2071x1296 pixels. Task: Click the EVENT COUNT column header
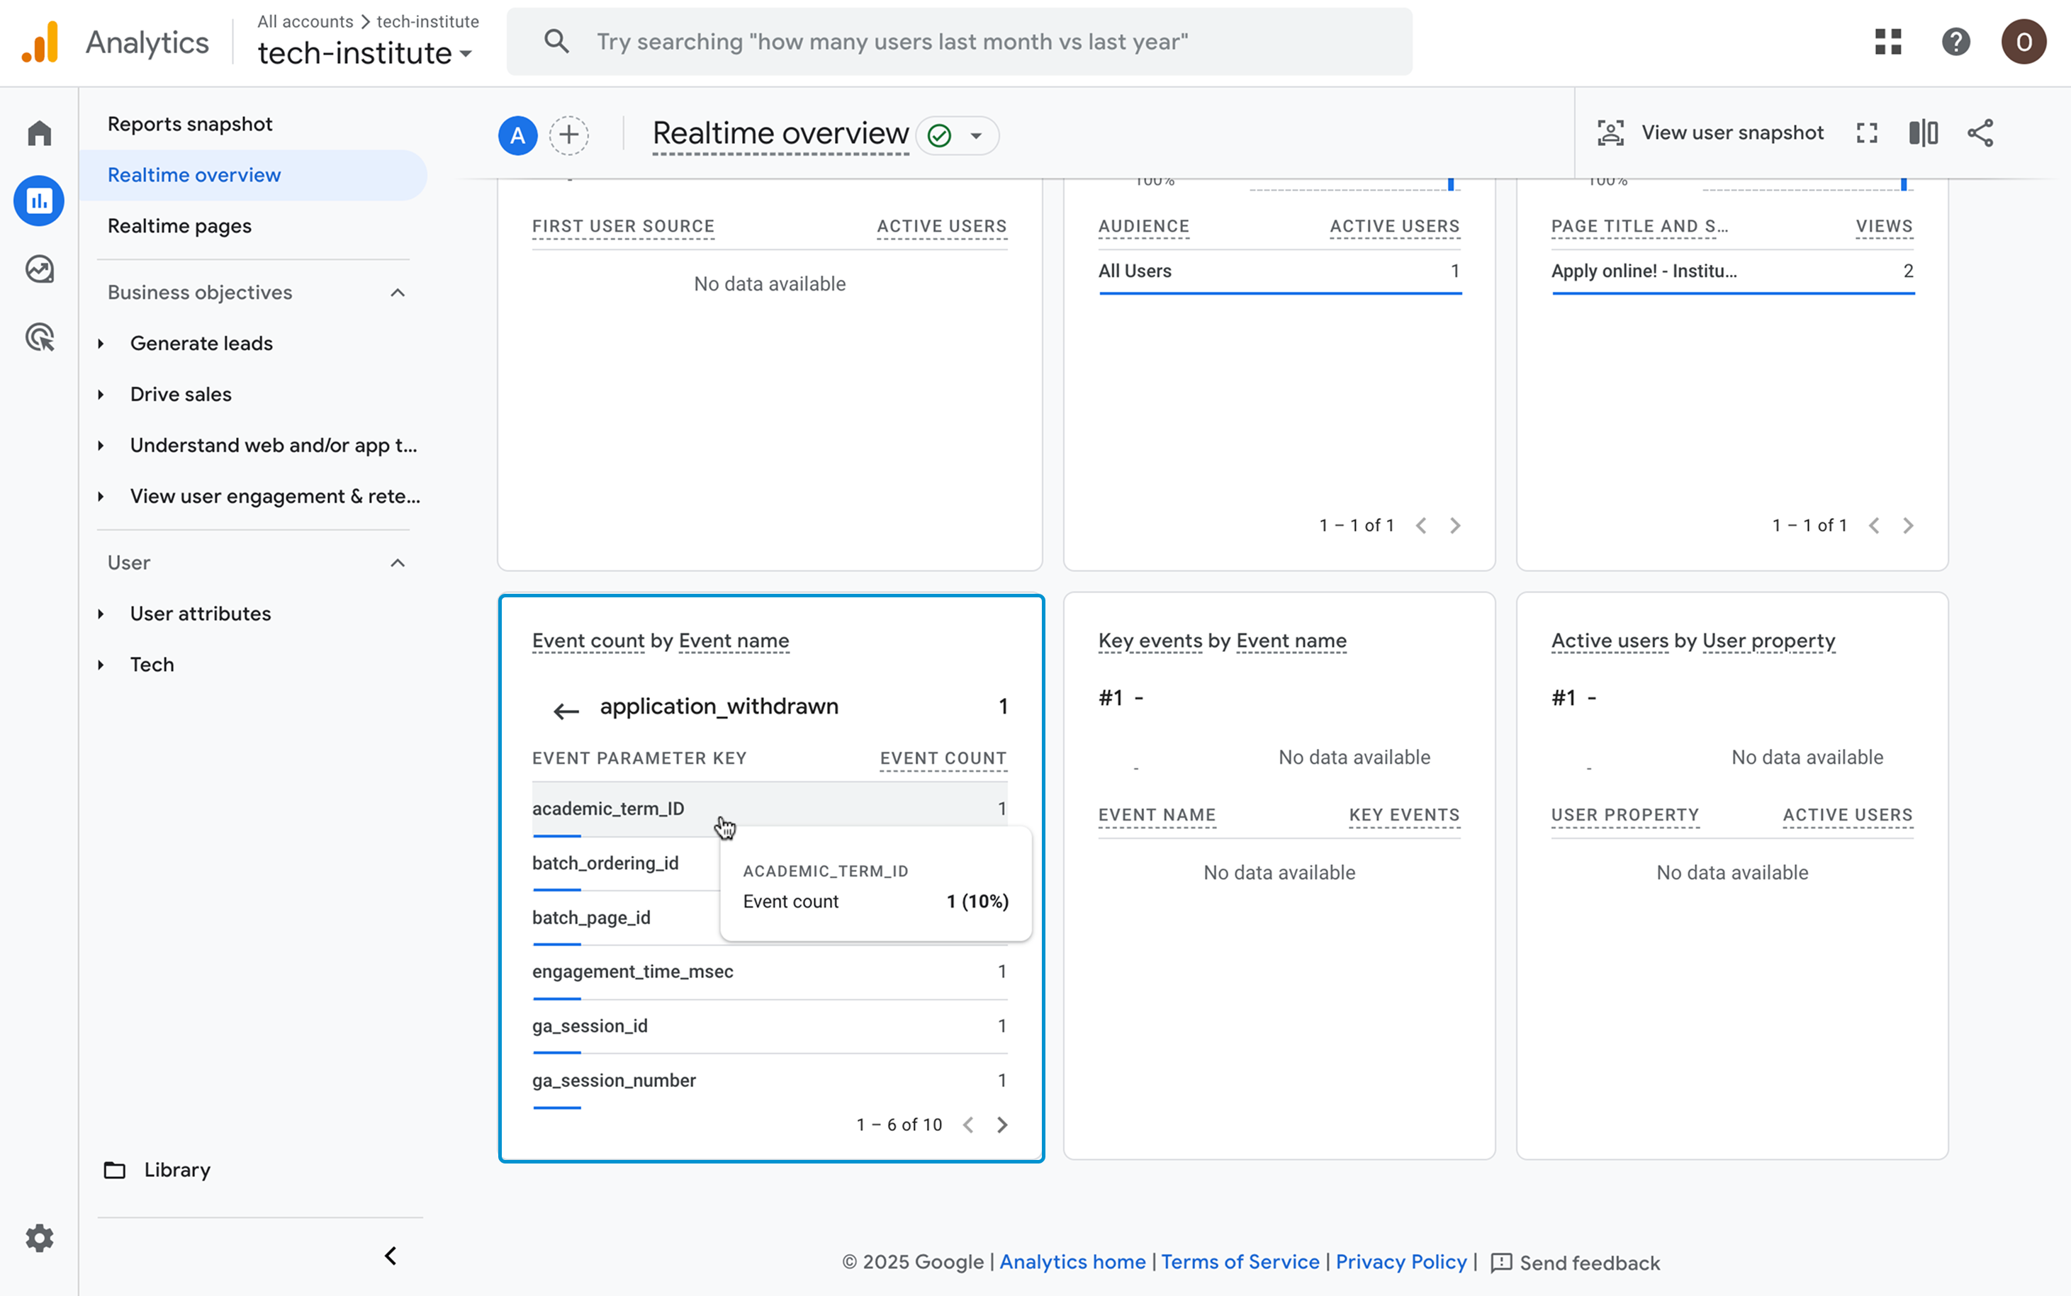tap(943, 759)
